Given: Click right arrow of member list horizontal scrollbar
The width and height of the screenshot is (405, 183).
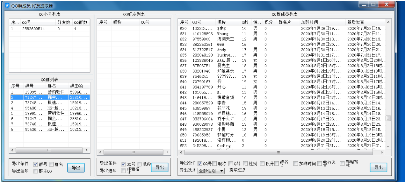Looking at the screenshot, I should [x=383, y=152].
